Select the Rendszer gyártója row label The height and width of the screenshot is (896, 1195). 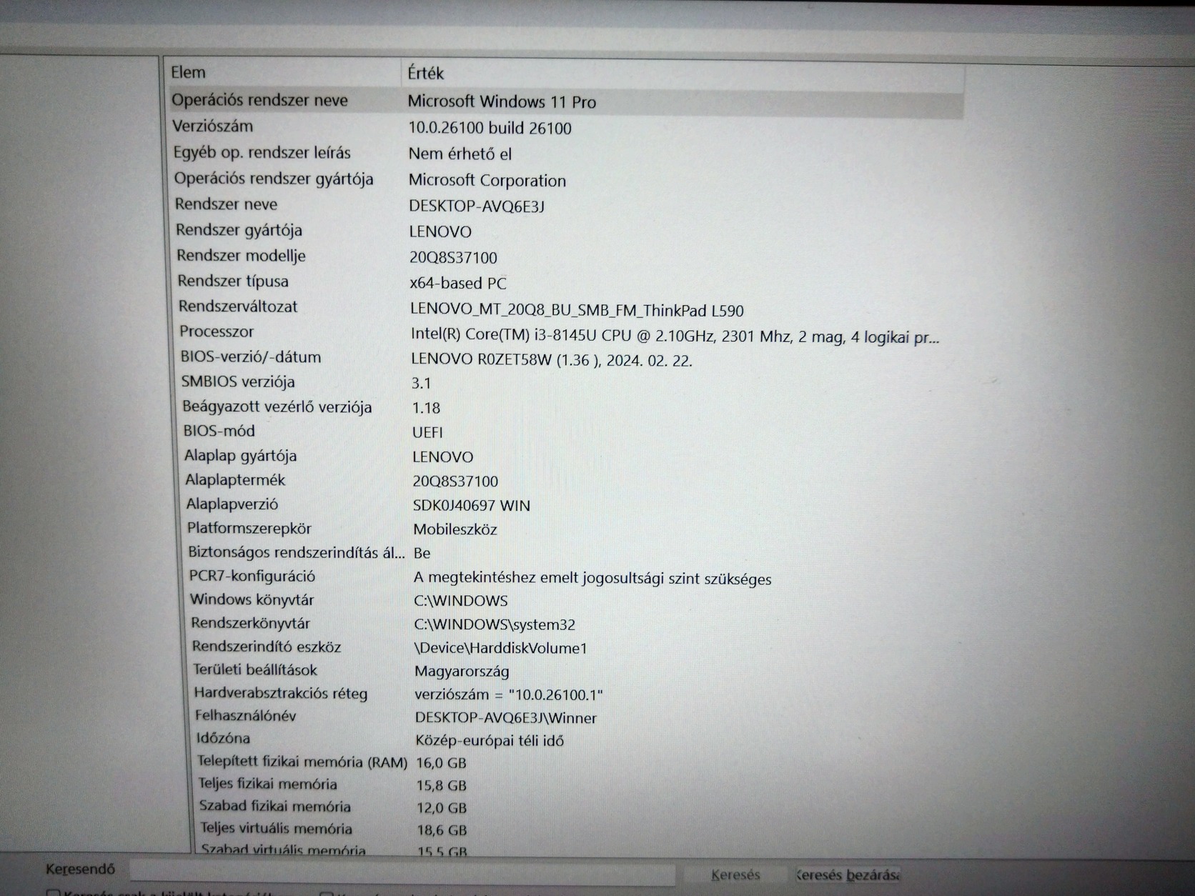pos(239,230)
